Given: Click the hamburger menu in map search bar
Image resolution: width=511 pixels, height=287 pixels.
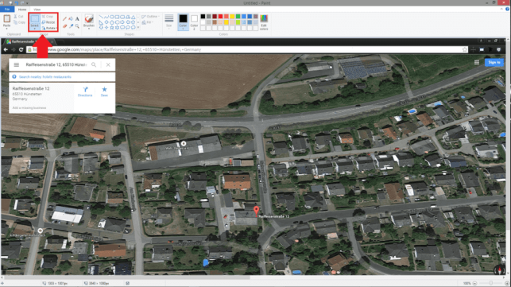Looking at the screenshot, I should pos(17,64).
